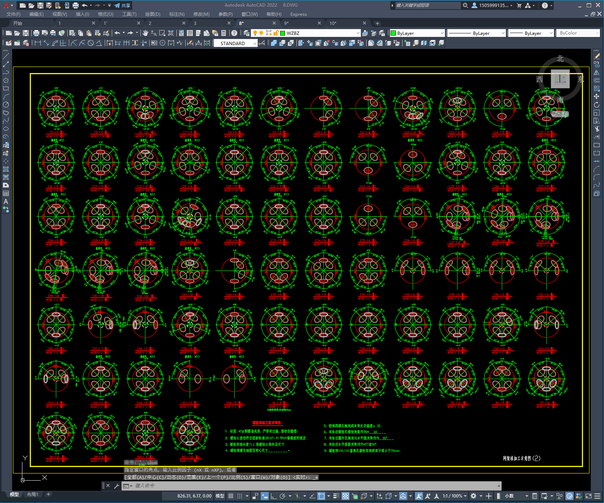Select the Diameter dimension tool
The image size is (604, 503).
coord(91,43)
